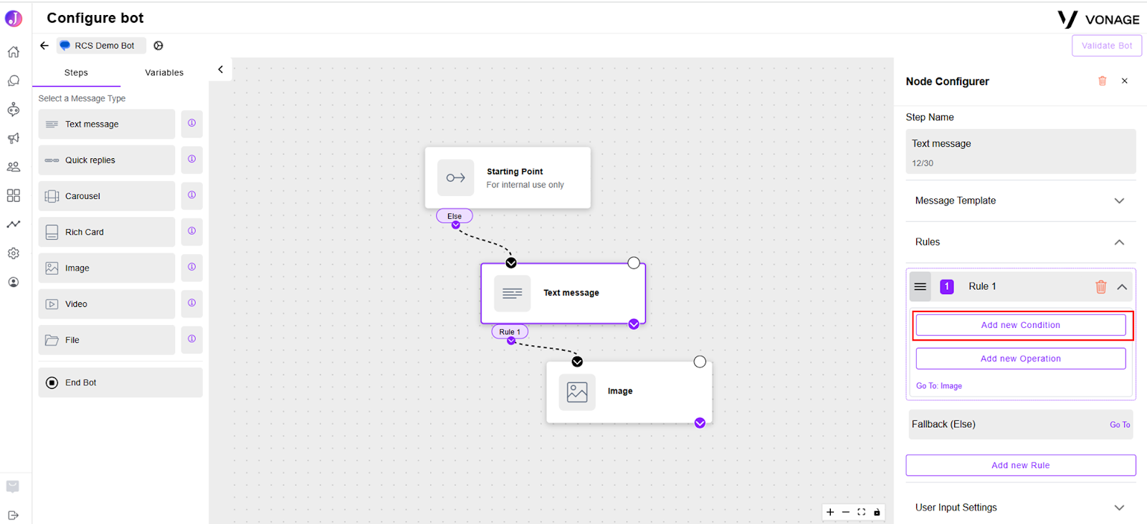Click the help chat icon near sidebar bottom
This screenshot has height=524, width=1147.
pos(13,487)
